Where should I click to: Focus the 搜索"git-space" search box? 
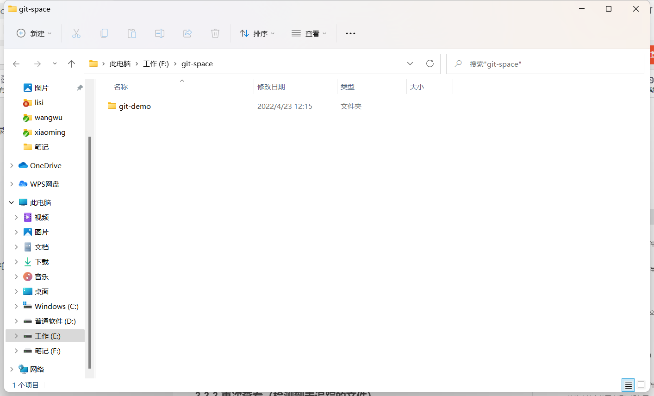pyautogui.click(x=545, y=64)
